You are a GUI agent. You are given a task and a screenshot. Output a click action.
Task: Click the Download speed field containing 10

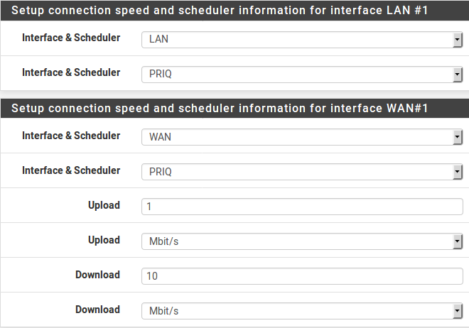[302, 276]
